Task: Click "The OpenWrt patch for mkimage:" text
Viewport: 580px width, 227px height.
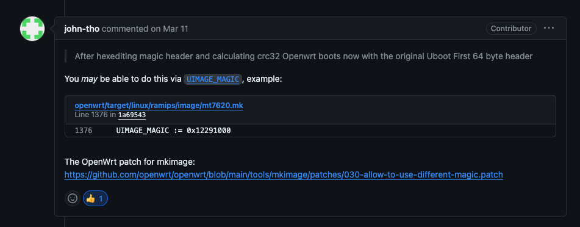Action: pos(130,162)
